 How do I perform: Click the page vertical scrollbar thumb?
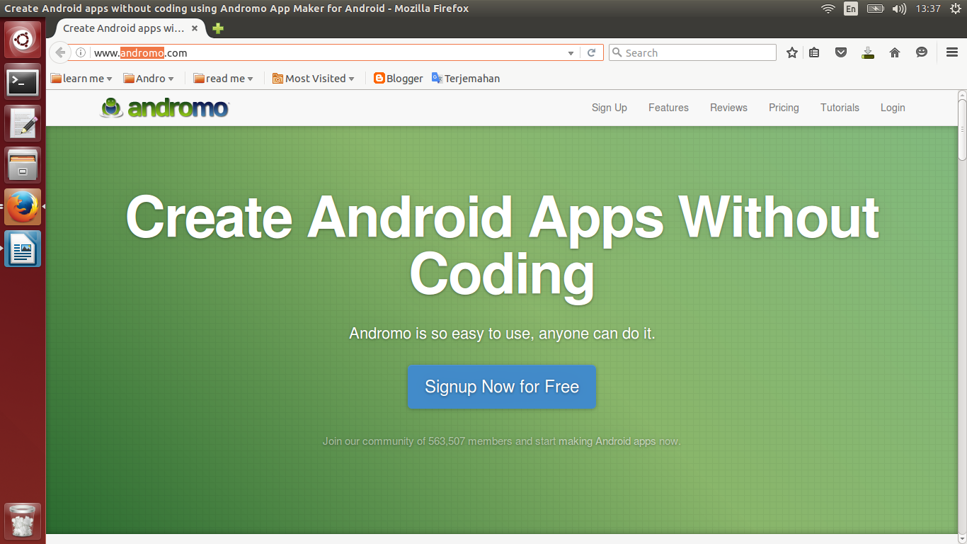pos(962,129)
